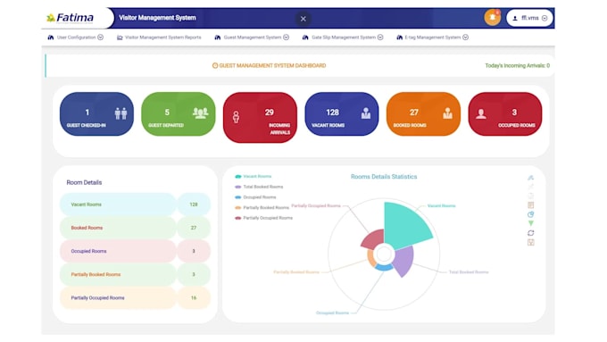Open the notification bell in the header
The width and height of the screenshot is (607, 342).
[492, 18]
